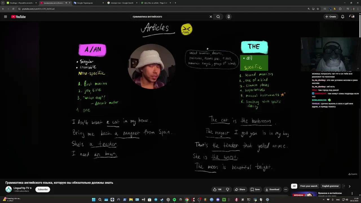Save the video to a playlist
Image resolution: width=361 pixels, height=203 pixels.
pyautogui.click(x=255, y=189)
